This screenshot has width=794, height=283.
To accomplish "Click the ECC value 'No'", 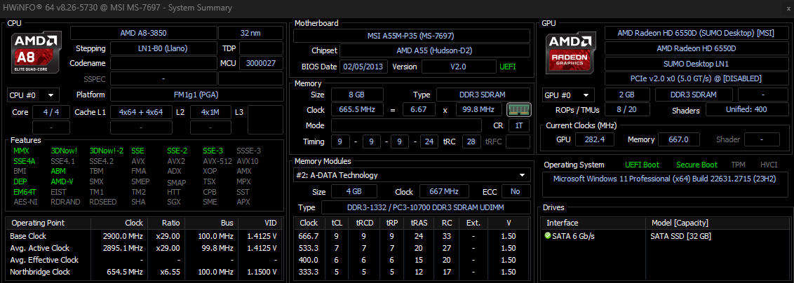I will point(516,192).
